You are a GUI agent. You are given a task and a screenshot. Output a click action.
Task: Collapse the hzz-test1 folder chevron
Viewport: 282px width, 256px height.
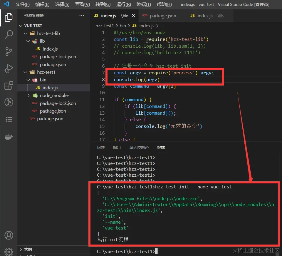point(26,72)
